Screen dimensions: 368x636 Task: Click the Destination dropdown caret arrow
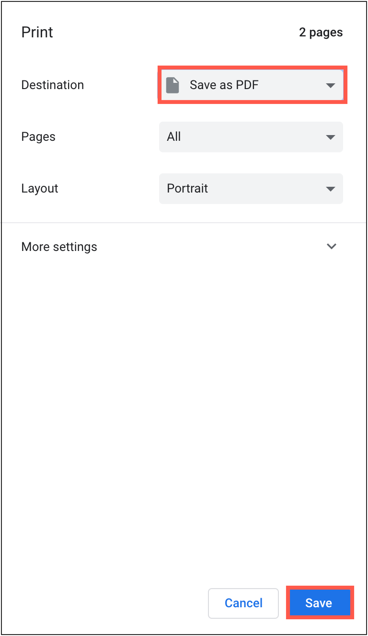[x=331, y=85]
